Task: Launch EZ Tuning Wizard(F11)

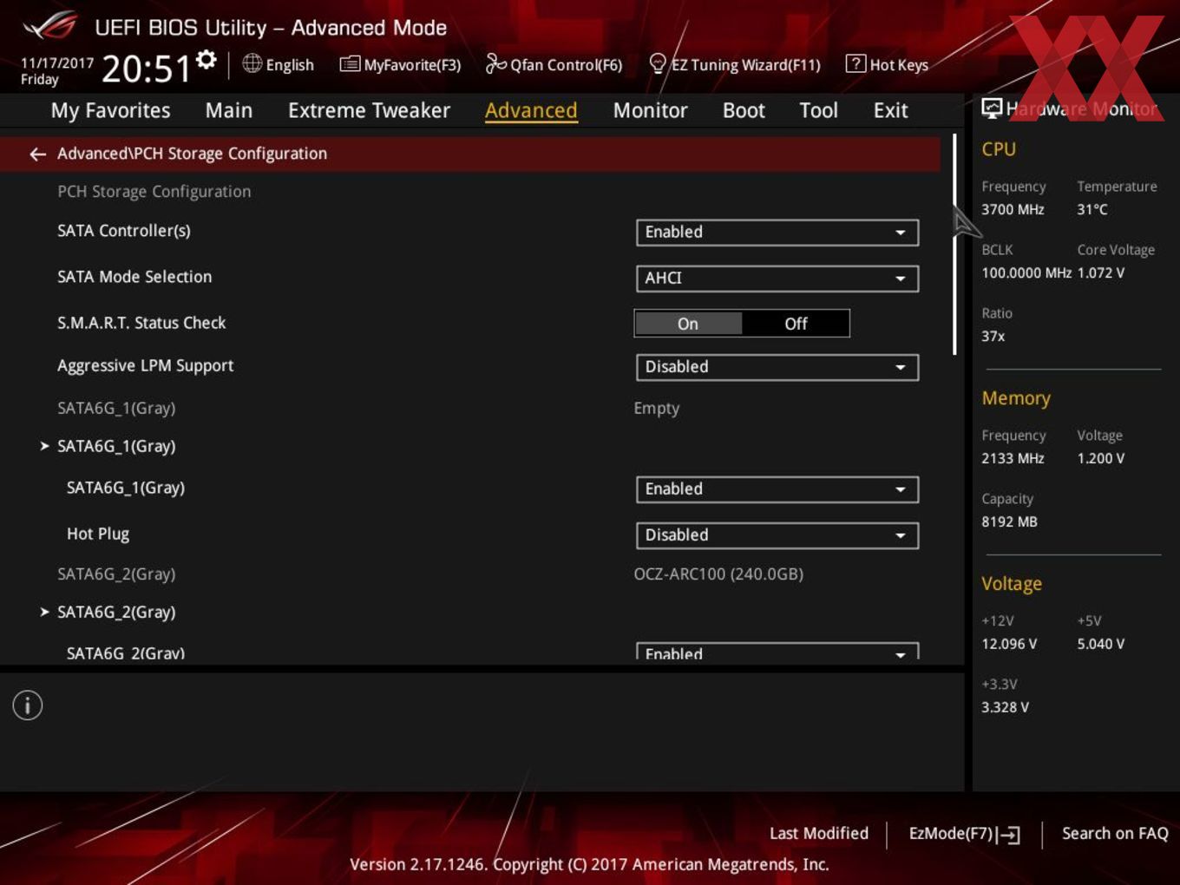Action: click(735, 65)
